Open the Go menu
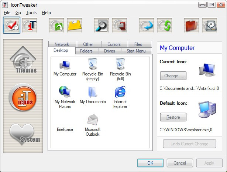The width and height of the screenshot is (227, 172). pyautogui.click(x=18, y=13)
